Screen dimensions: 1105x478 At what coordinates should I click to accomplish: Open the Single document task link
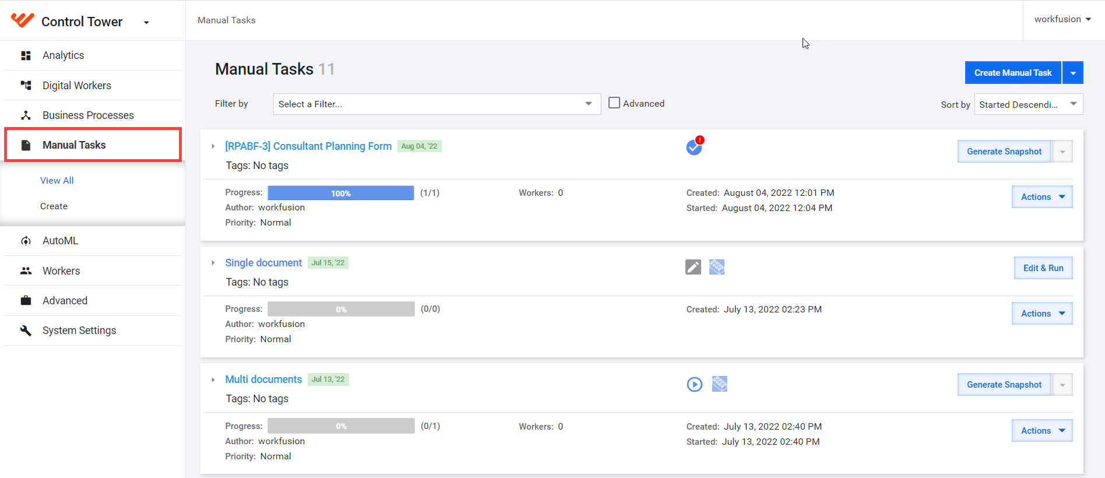click(x=263, y=263)
